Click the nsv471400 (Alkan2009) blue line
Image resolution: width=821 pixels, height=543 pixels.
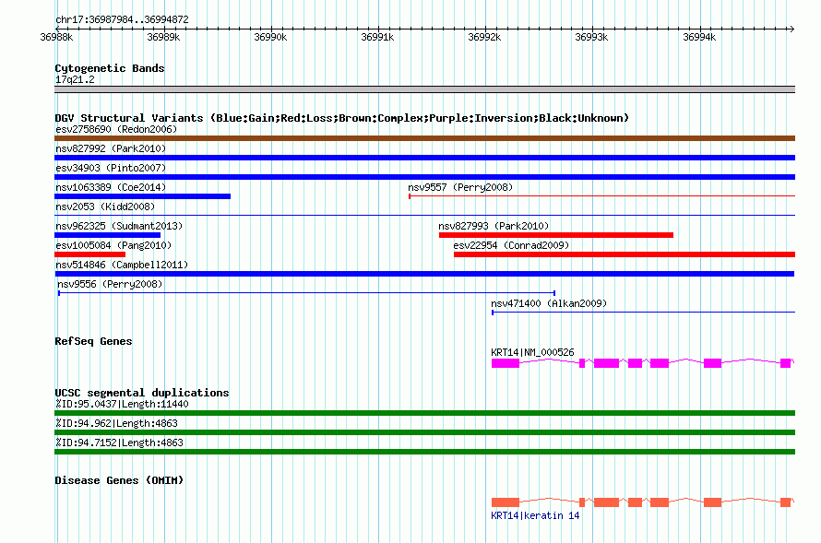click(643, 313)
